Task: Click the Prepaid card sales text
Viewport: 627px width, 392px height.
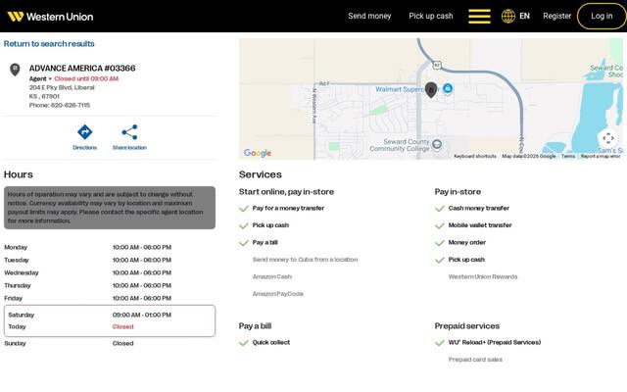Action: 475,360
